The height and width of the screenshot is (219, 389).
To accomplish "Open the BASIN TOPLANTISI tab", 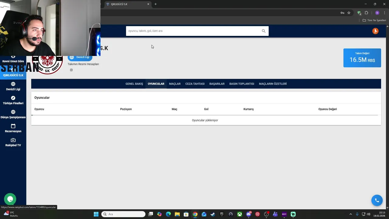I will pyautogui.click(x=242, y=84).
